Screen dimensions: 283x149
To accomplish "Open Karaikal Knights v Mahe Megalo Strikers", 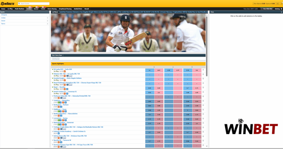I will click(x=67, y=78).
